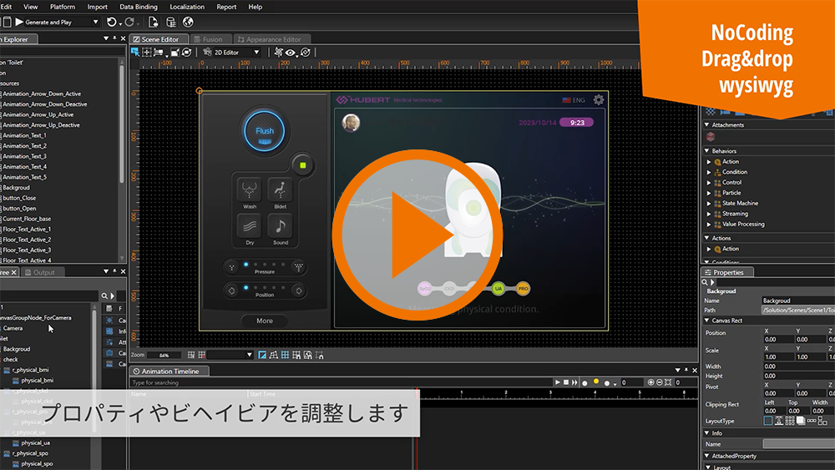Switch to the Fusion tab
Image resolution: width=835 pixels, height=470 pixels.
click(211, 39)
